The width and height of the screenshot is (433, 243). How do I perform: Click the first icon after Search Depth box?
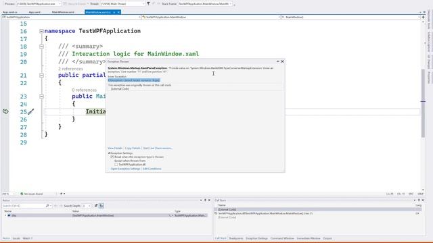[96, 206]
